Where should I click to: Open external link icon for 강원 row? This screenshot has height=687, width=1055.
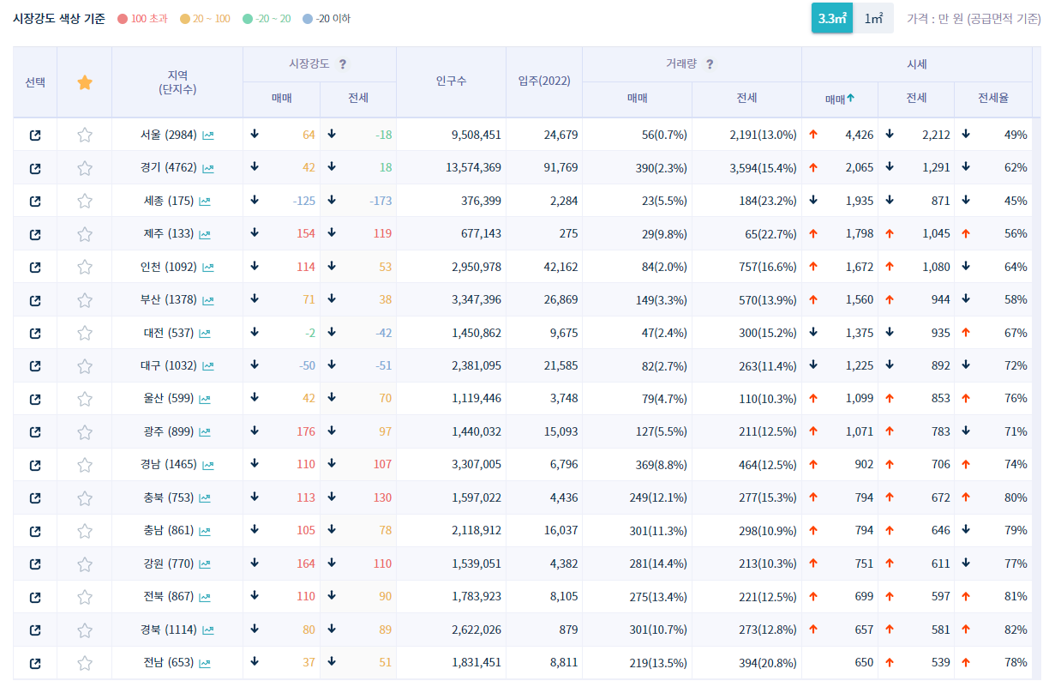pyautogui.click(x=35, y=563)
